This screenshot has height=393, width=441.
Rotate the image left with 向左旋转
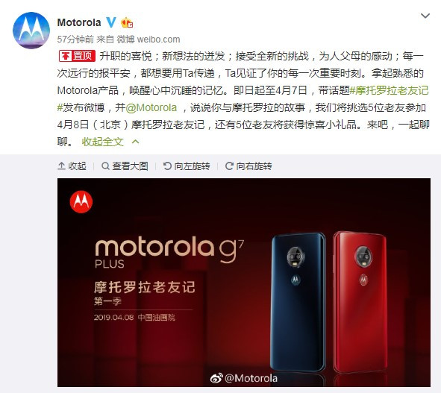pyautogui.click(x=187, y=166)
